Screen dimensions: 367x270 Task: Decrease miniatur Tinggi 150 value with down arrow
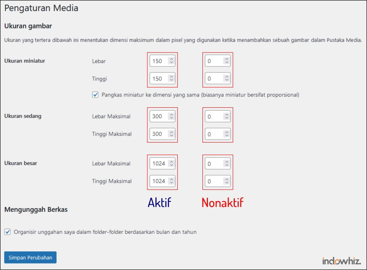(172, 80)
